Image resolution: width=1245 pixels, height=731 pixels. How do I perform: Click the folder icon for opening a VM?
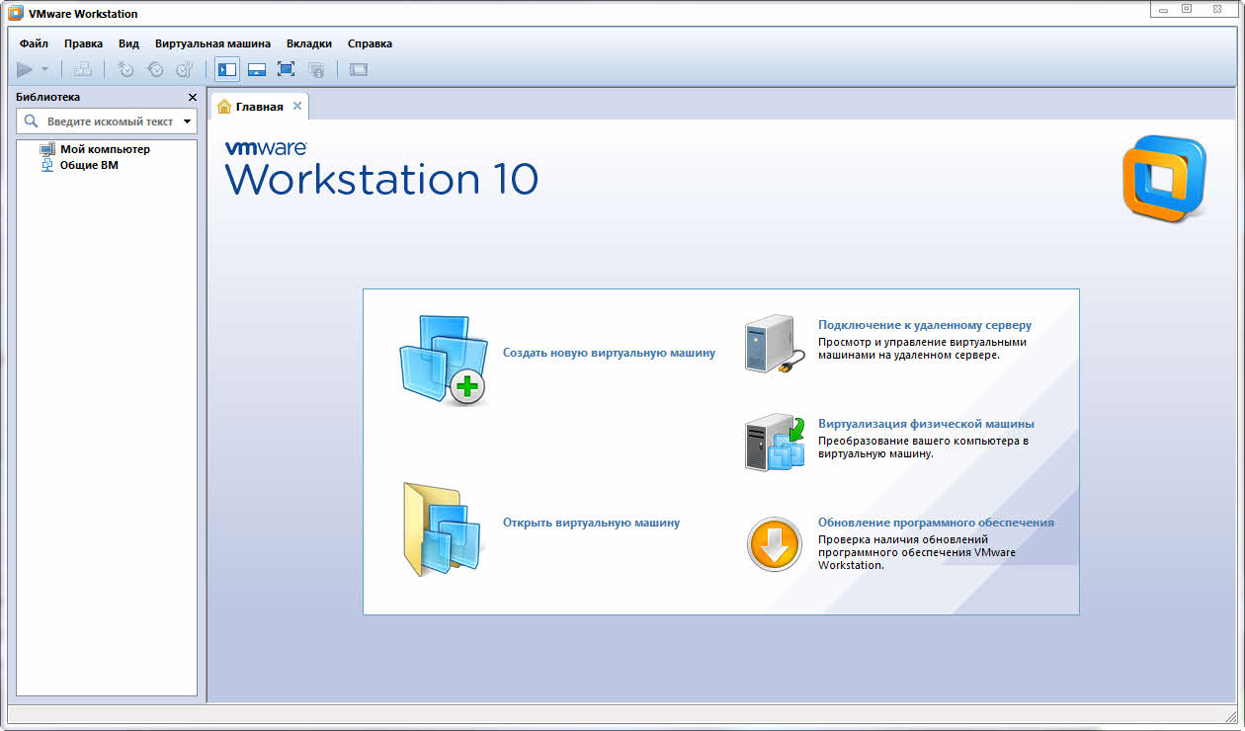(x=442, y=528)
